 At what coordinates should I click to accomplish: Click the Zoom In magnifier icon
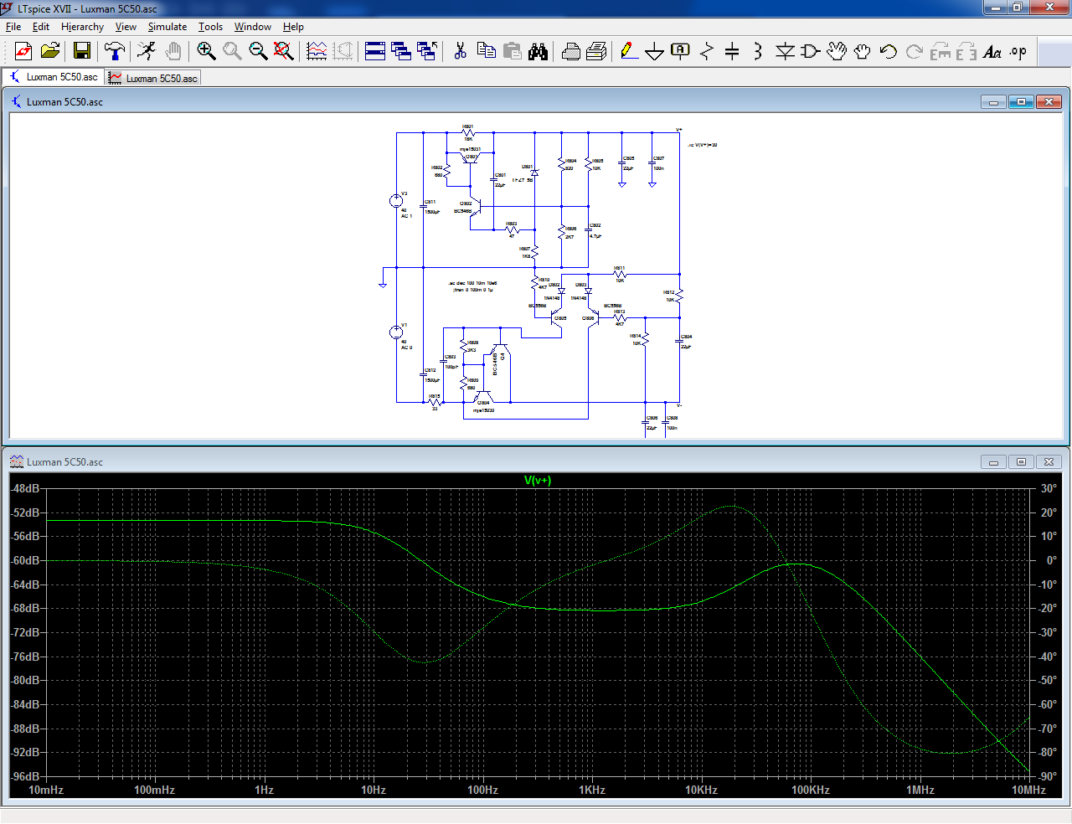pos(206,51)
